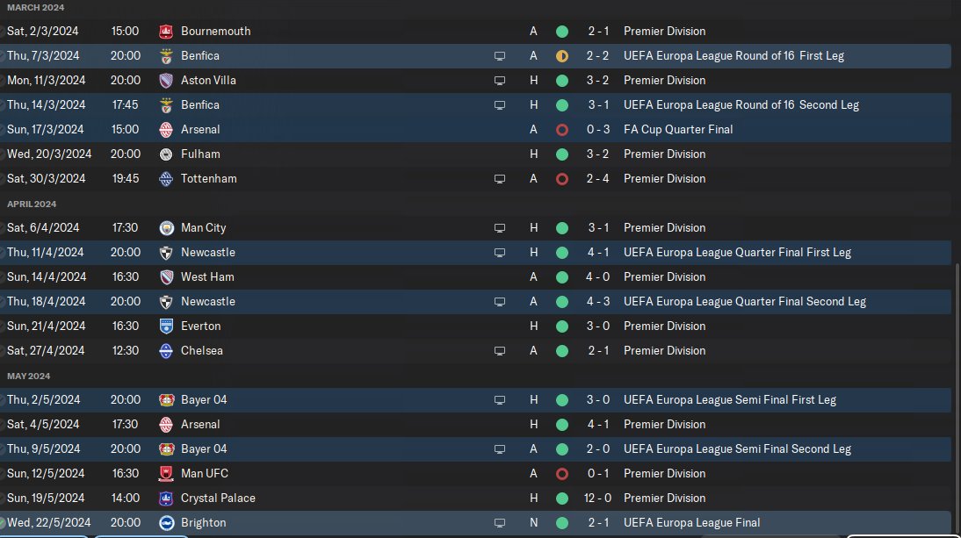The height and width of the screenshot is (538, 961).
Task: Click the West Ham club badge
Action: click(166, 276)
